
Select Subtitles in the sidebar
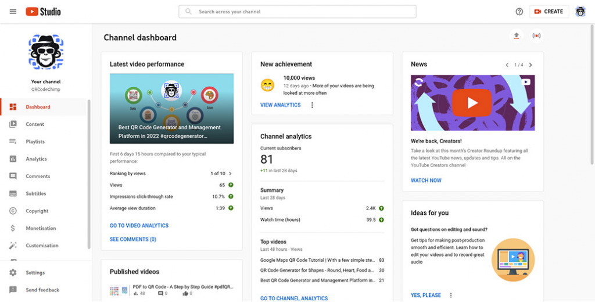click(x=44, y=193)
